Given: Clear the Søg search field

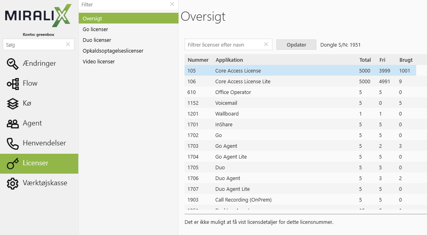Looking at the screenshot, I should coord(68,44).
